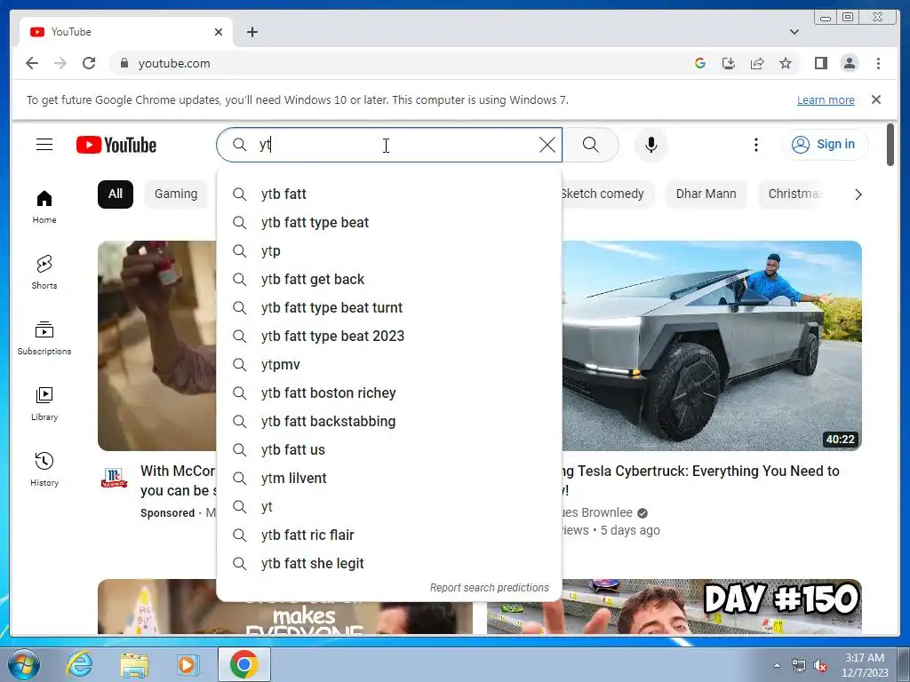Open Windows Media Player from taskbar
The image size is (910, 682).
[188, 665]
